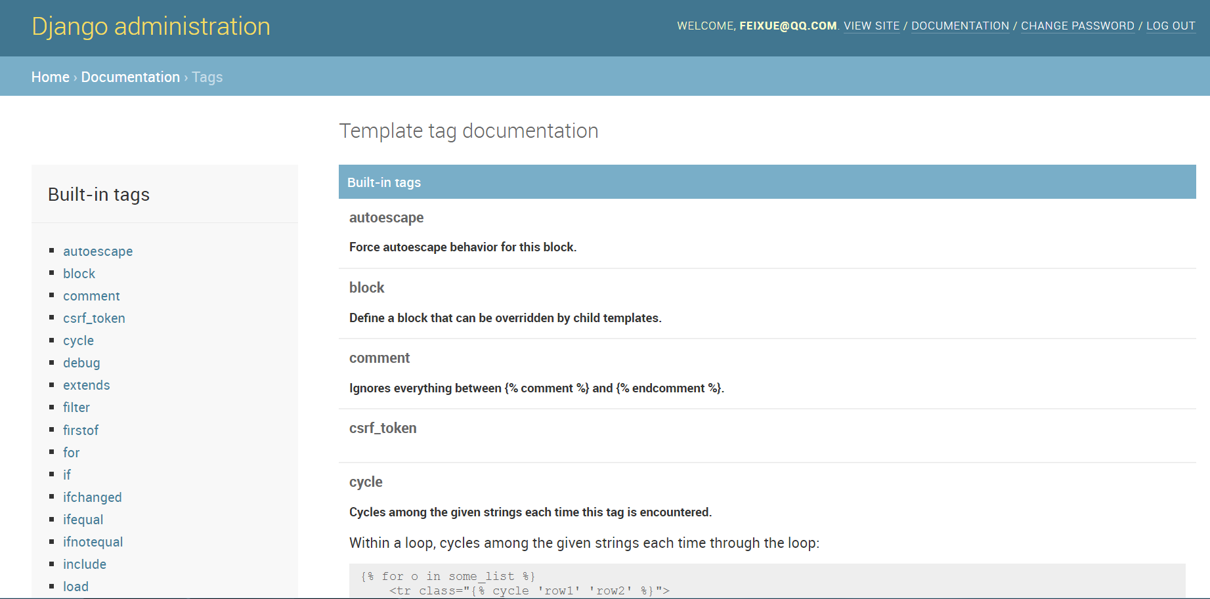Open Change Password page
The image size is (1210, 599).
coord(1077,26)
